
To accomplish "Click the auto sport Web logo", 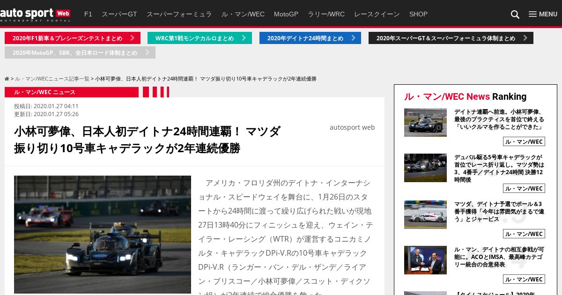I will point(35,15).
